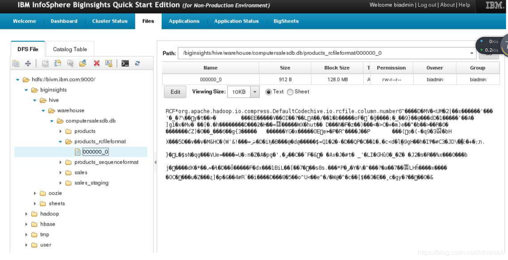Click the Rename toolbar icon
This screenshot has width=508, height=260.
click(57, 64)
